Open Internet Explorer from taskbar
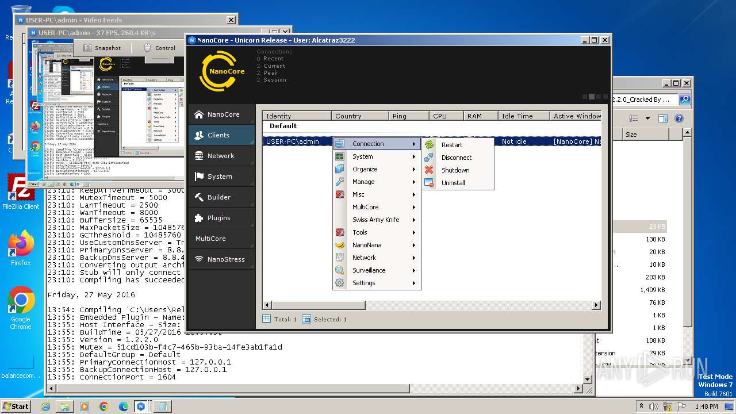 pyautogui.click(x=45, y=406)
